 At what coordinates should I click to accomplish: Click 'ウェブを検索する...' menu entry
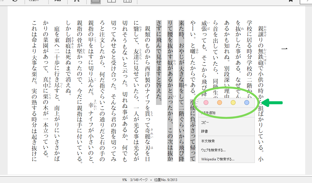[x=213, y=150]
